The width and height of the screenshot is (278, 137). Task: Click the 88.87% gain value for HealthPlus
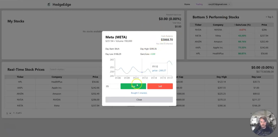[242, 53]
